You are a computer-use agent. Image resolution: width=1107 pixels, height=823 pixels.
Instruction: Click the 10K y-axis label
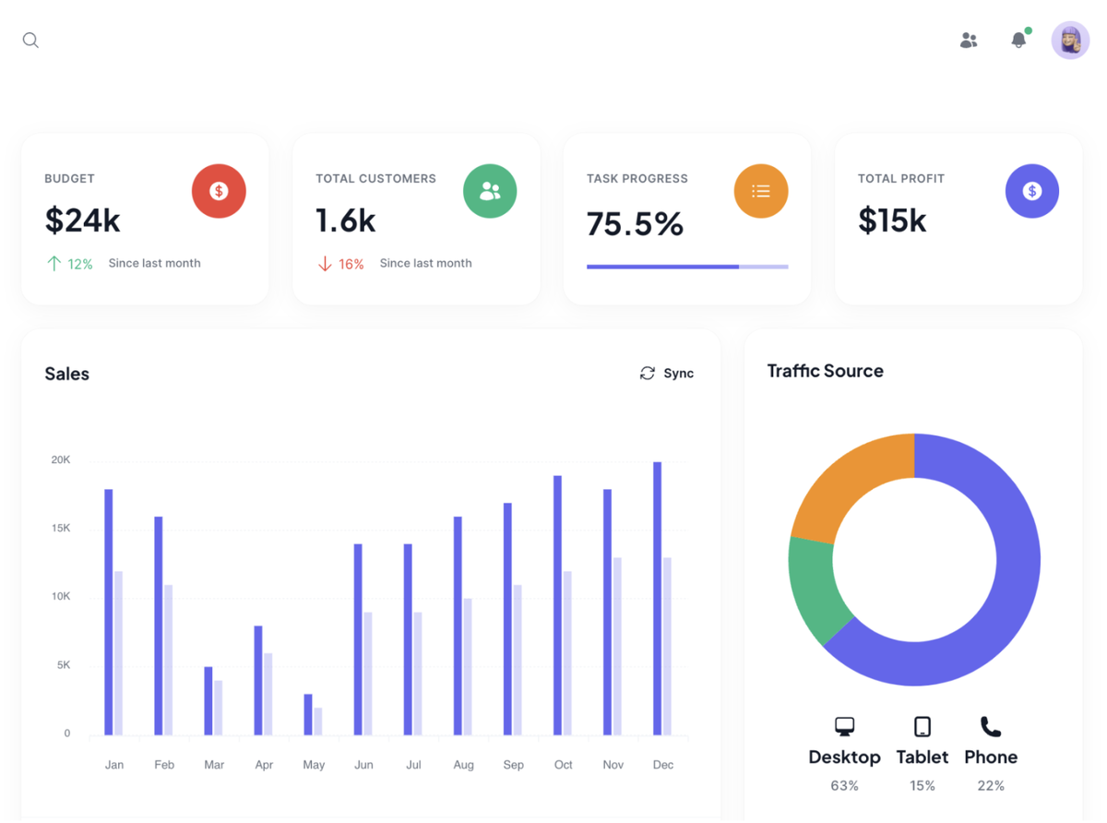(61, 597)
